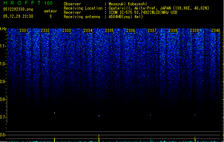The width and height of the screenshot is (224, 142).
Task: Click the Observer field label
Action: click(72, 4)
